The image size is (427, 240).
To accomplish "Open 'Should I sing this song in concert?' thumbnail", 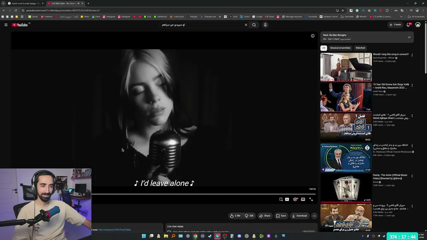I will pyautogui.click(x=346, y=67).
